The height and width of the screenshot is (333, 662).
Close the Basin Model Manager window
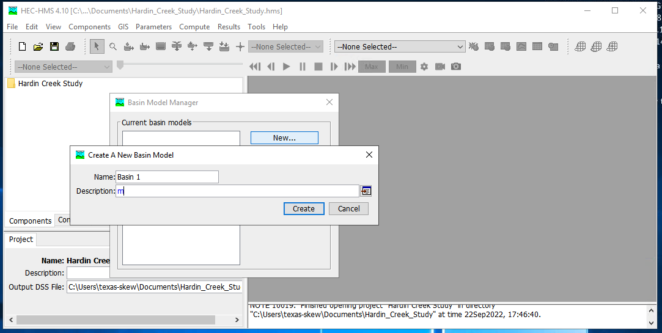point(329,102)
